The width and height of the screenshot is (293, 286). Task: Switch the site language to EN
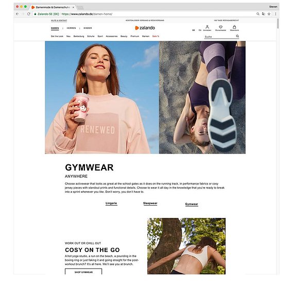pos(200,30)
